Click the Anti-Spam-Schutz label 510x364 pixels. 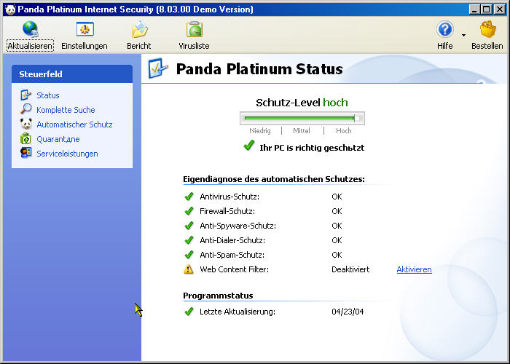[232, 255]
